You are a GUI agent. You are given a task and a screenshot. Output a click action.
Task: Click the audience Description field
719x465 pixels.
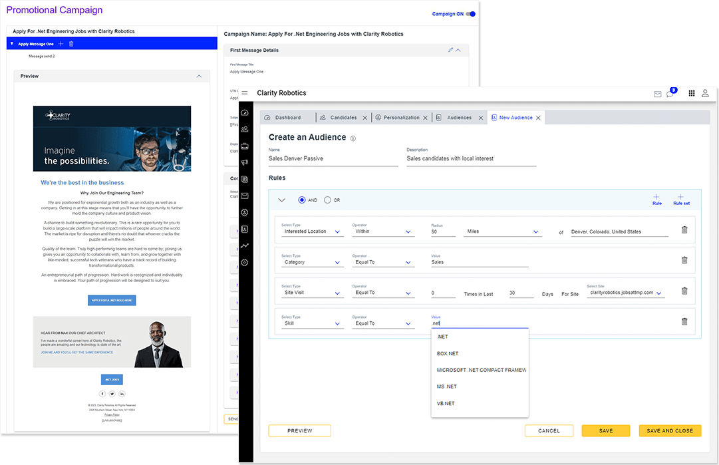coord(471,159)
